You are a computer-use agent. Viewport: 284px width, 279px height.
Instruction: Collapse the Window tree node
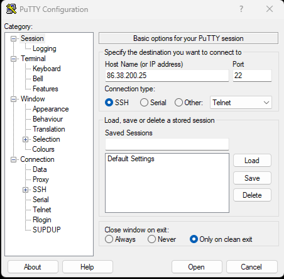coord(13,99)
